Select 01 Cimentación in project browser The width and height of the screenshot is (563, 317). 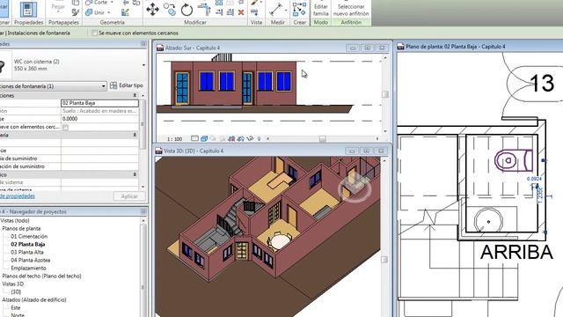tap(29, 237)
